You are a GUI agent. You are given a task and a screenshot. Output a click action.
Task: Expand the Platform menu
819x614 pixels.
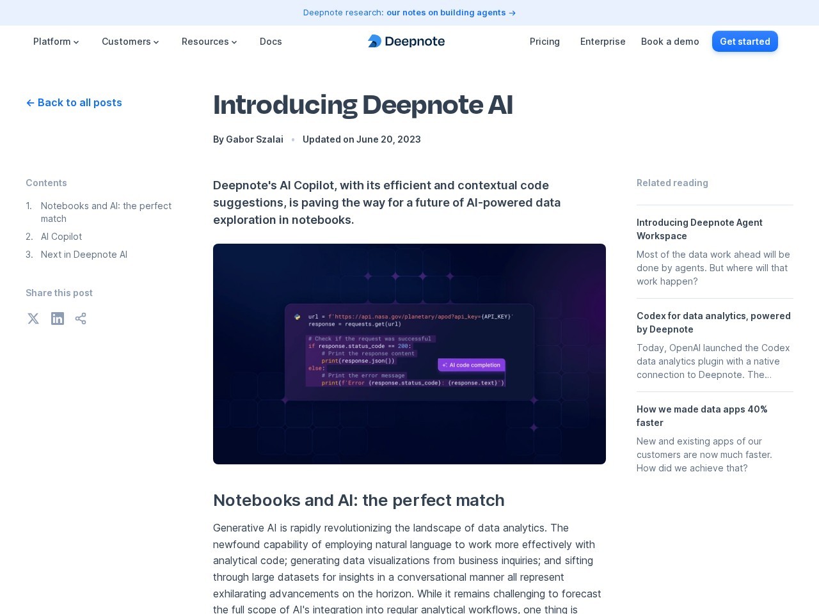(56, 42)
